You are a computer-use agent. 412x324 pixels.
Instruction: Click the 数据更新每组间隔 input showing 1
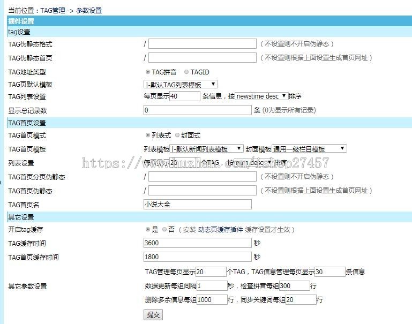(212, 285)
